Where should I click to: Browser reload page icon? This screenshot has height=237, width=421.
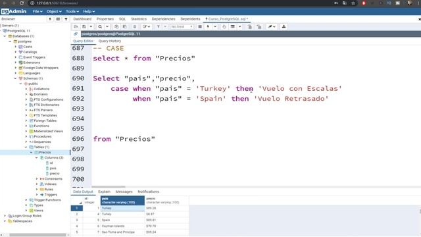coord(22,3)
